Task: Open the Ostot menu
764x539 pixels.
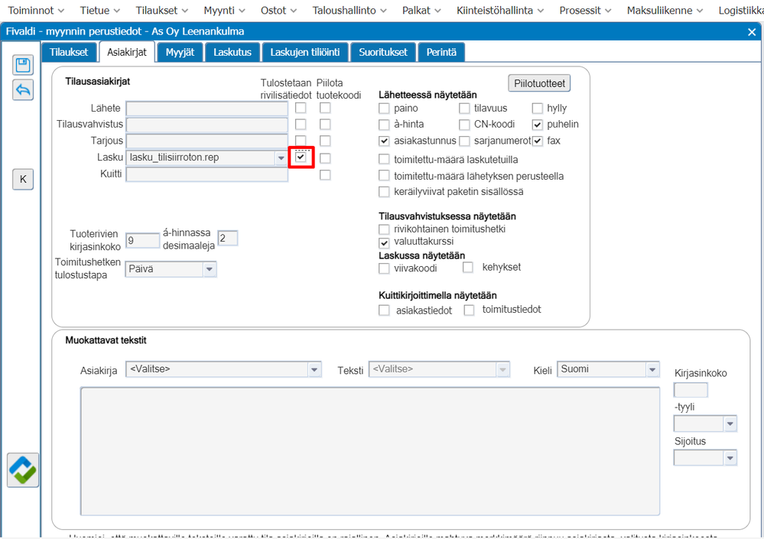Action: click(278, 10)
